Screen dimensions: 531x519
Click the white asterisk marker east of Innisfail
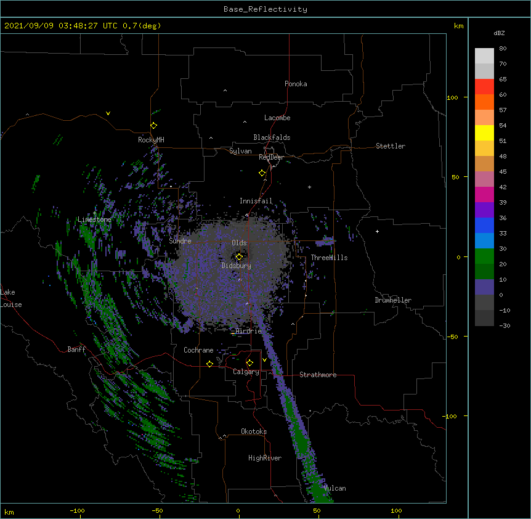coord(309,187)
